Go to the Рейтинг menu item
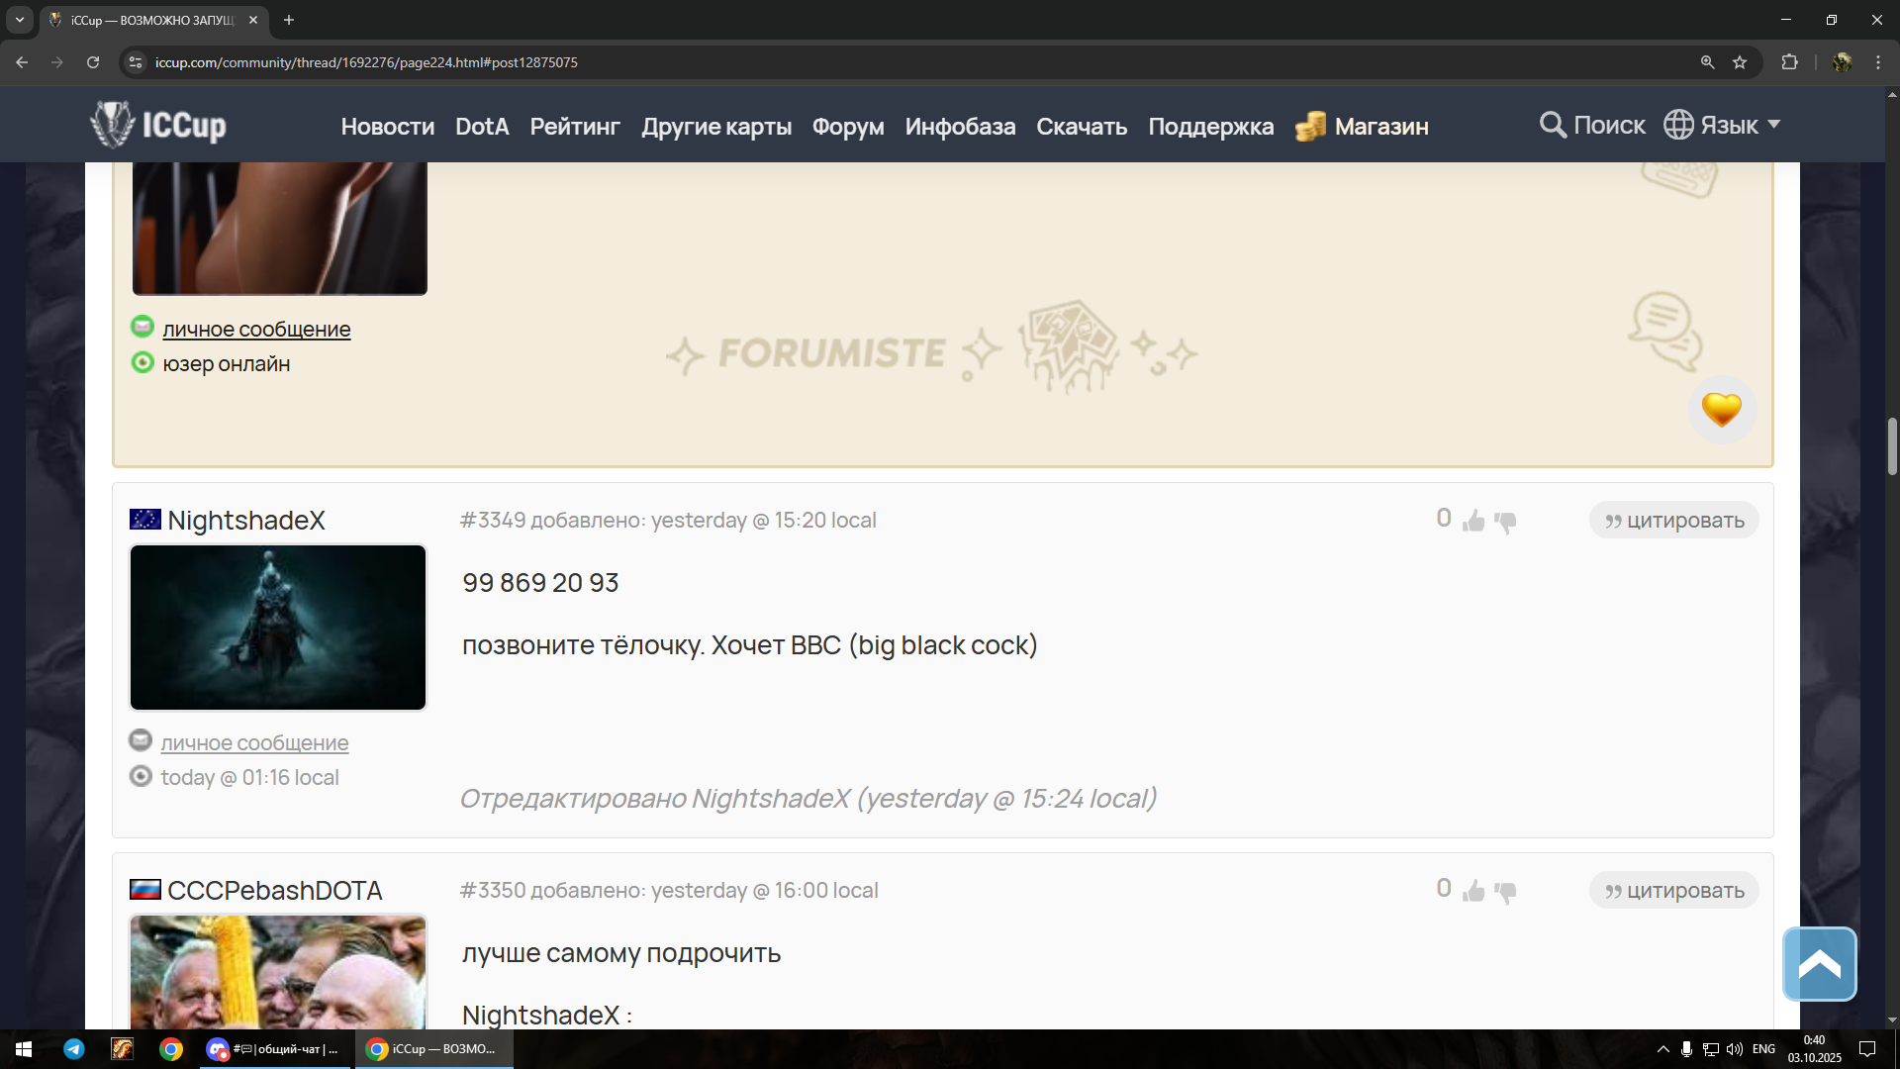 pos(574,127)
